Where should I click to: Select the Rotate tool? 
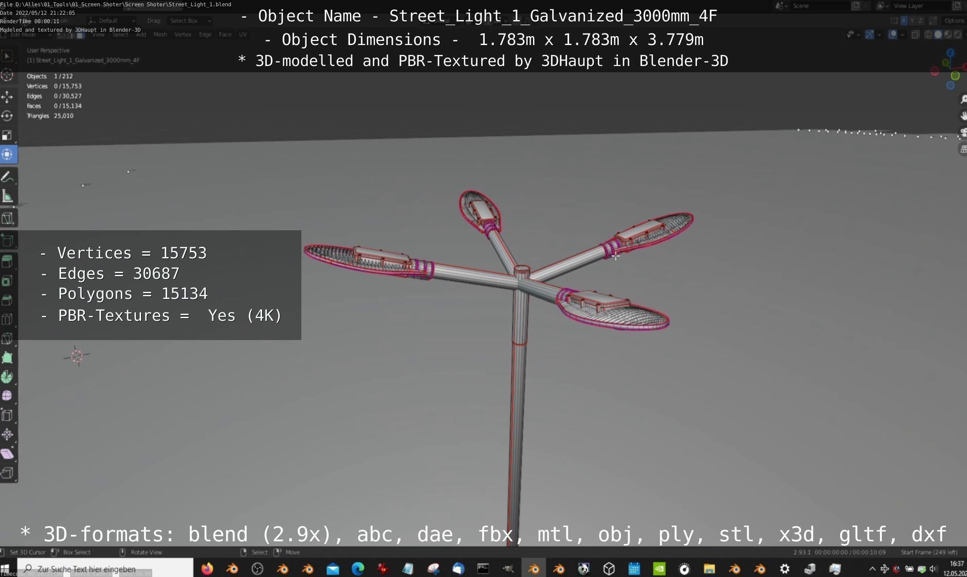click(x=7, y=116)
